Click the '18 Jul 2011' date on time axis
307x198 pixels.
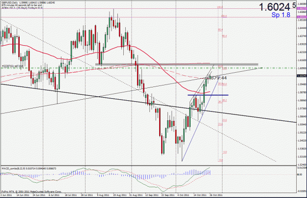point(70,195)
